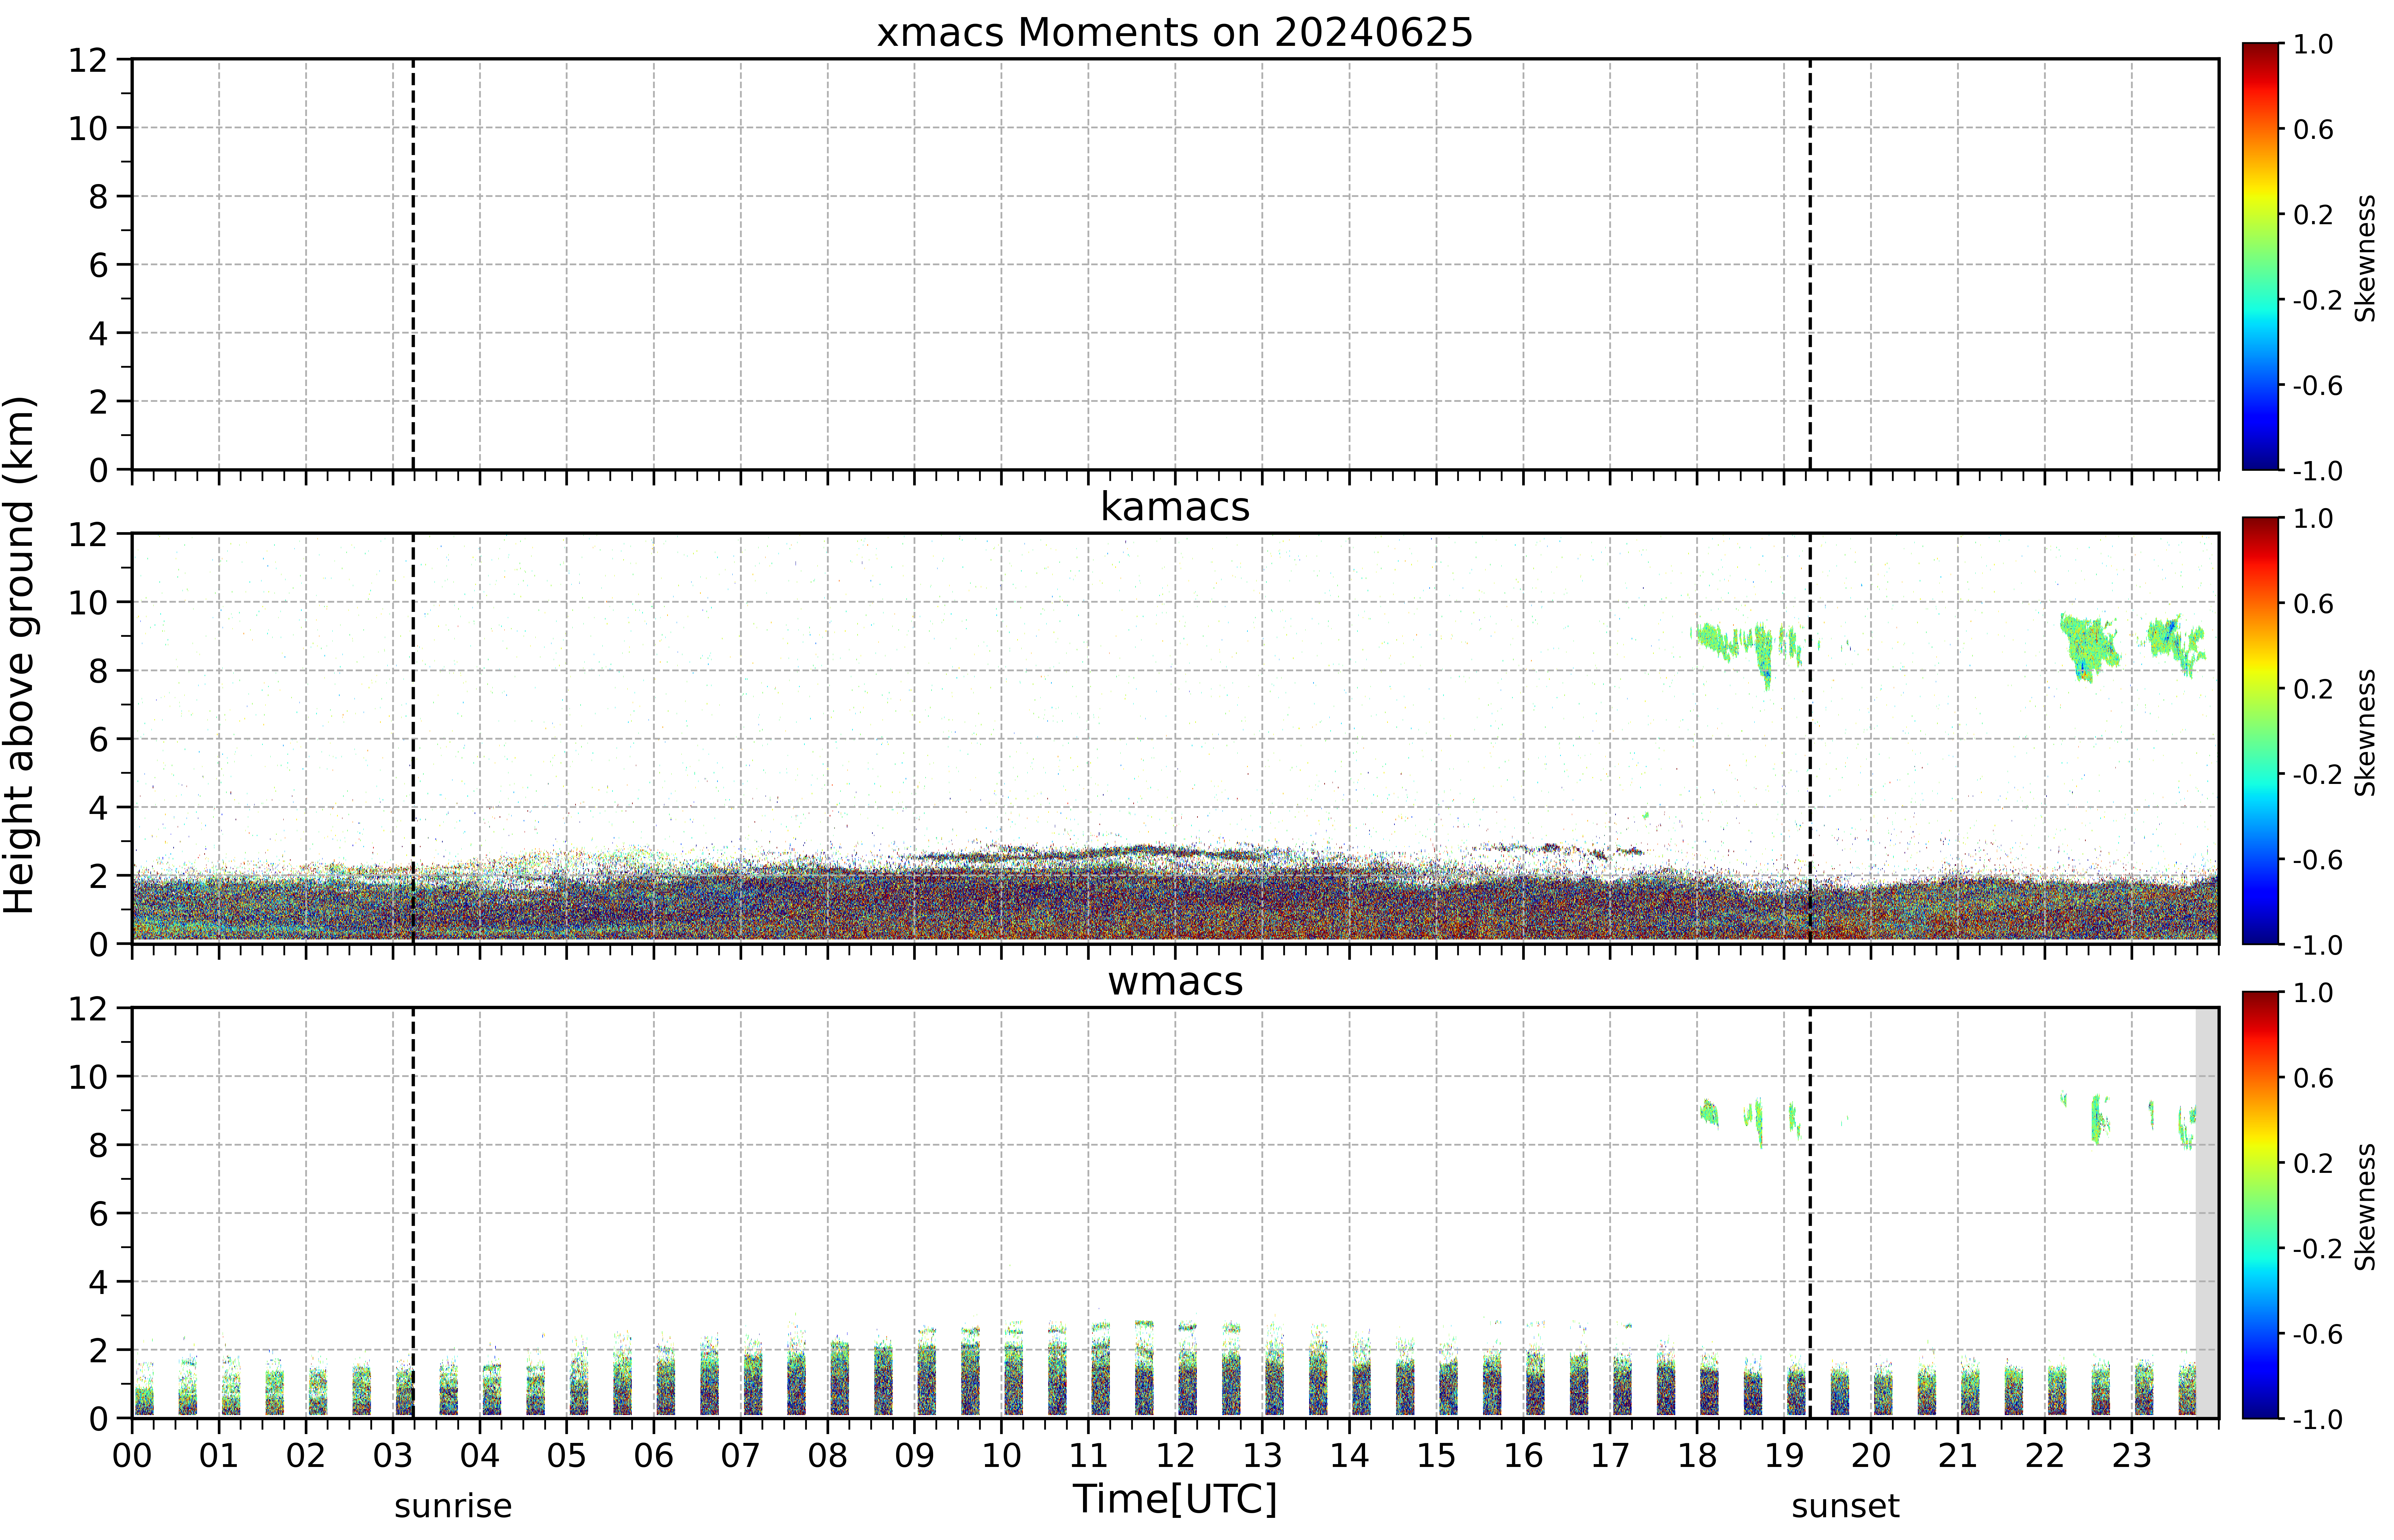Viewport: 2394px width, 1540px height.
Task: Select the kamacs panel title
Action: (1175, 507)
